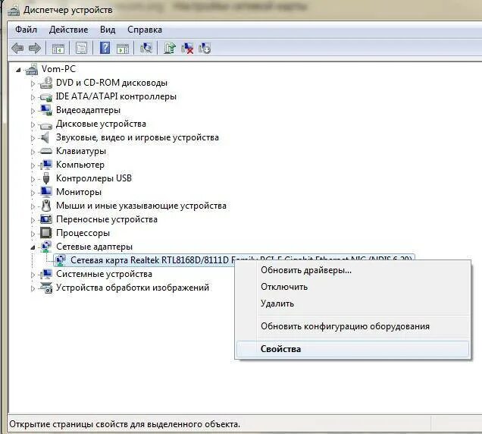Click the Forward arrow toolbar icon
This screenshot has height=434, width=482.
tap(34, 48)
